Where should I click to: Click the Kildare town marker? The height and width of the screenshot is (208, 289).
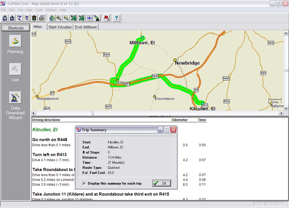coord(117,80)
